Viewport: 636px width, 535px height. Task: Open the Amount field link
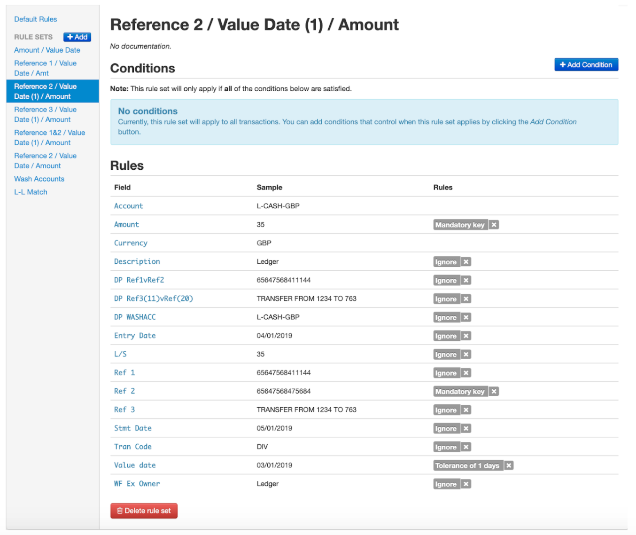(126, 224)
